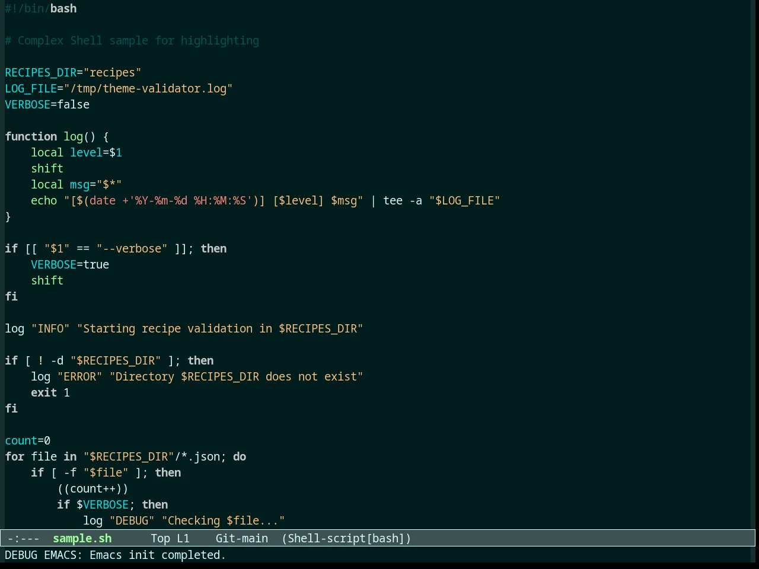
Task: Click 'tee -a' in the echo pipeline
Action: coord(403,200)
